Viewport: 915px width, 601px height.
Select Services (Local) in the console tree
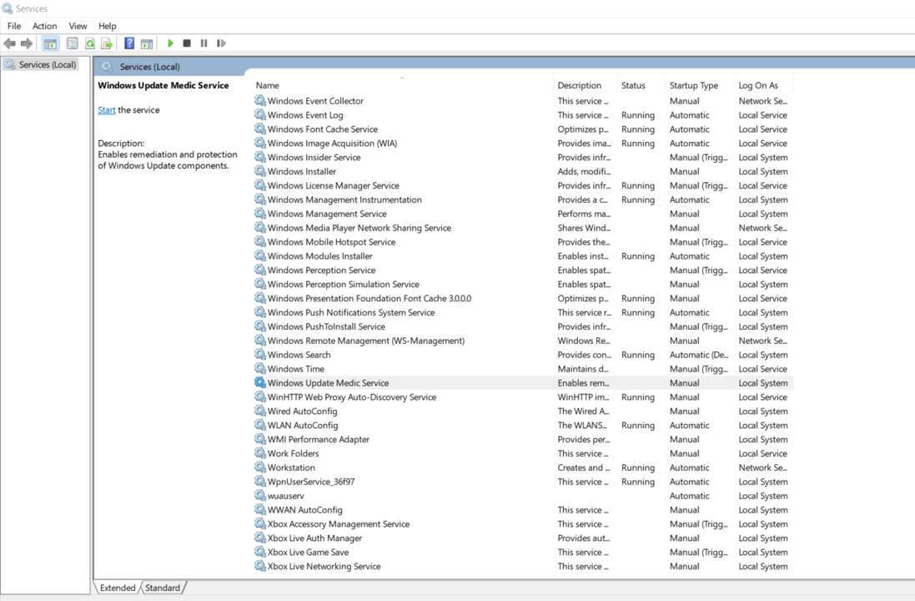(47, 64)
